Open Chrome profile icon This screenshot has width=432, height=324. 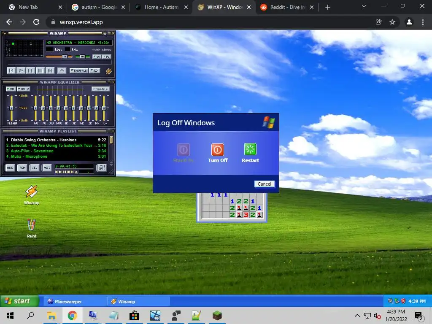click(x=409, y=22)
